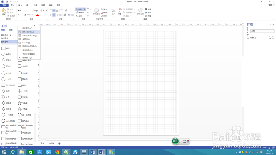Click the 页-1 page tab
The width and height of the screenshot is (276, 155).
[x=42, y=143]
